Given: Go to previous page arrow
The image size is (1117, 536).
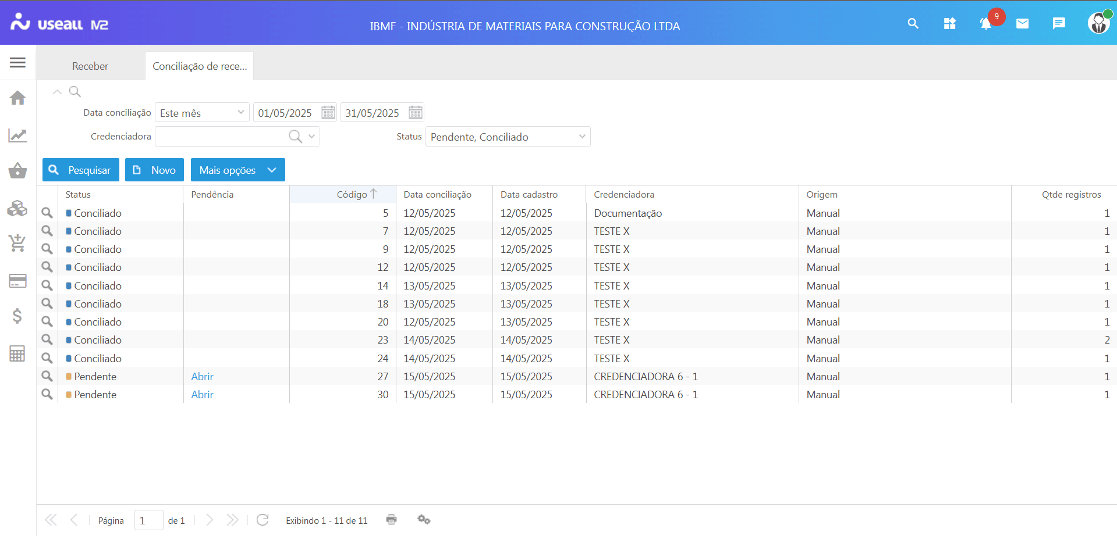Looking at the screenshot, I should (74, 520).
